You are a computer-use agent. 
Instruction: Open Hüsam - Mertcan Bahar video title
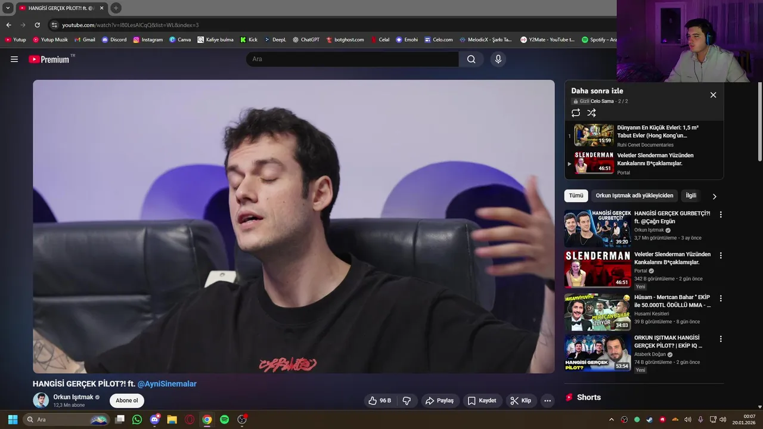(x=672, y=301)
